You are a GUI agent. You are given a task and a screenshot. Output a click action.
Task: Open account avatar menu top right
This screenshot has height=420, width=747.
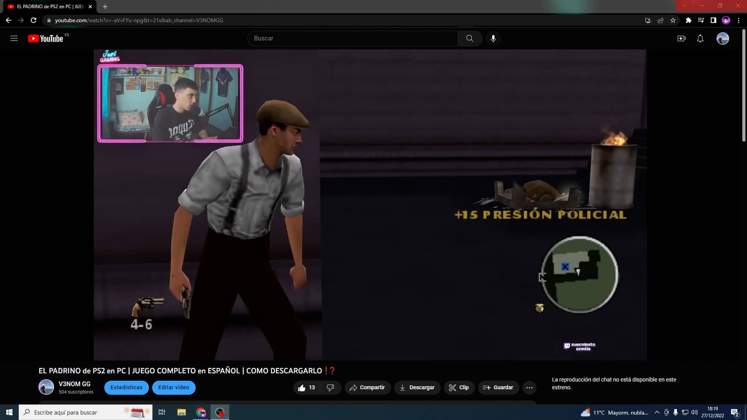click(x=722, y=38)
